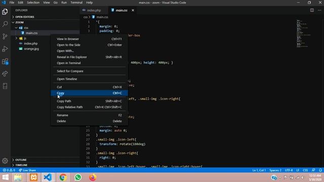Viewport: 324px width, 182px height.
Task: Choose Open to the Side
Action: point(89,45)
